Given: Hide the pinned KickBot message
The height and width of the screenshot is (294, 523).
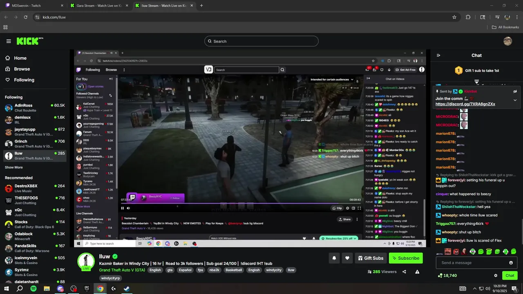Looking at the screenshot, I should coord(515,91).
